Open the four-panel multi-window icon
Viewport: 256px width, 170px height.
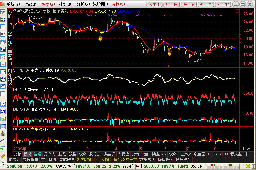tap(3, 127)
